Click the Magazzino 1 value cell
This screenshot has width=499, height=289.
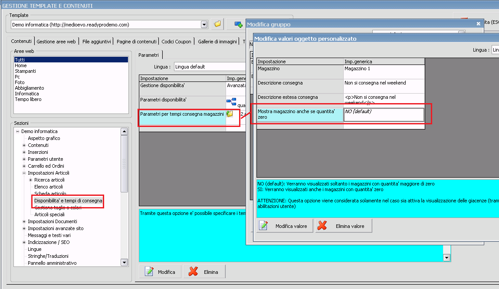384,72
